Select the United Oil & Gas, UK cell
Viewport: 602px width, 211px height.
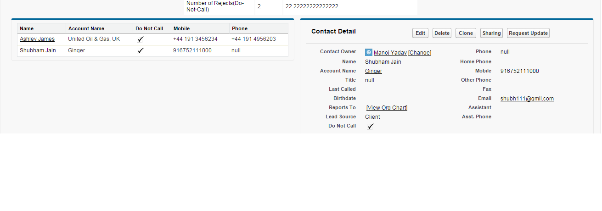pos(94,39)
